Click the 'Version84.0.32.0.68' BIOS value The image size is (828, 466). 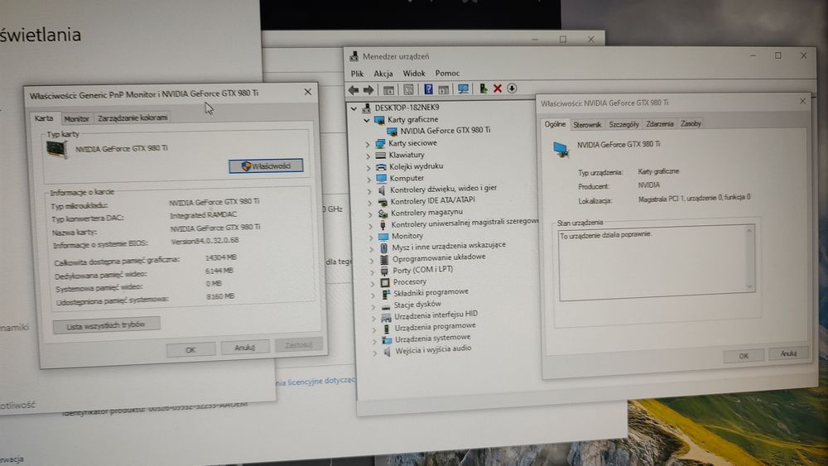(x=205, y=241)
